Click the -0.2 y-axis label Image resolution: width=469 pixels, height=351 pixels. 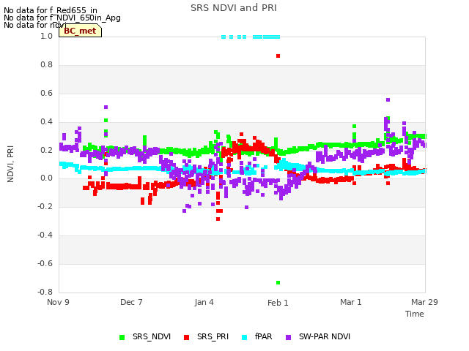coord(45,207)
